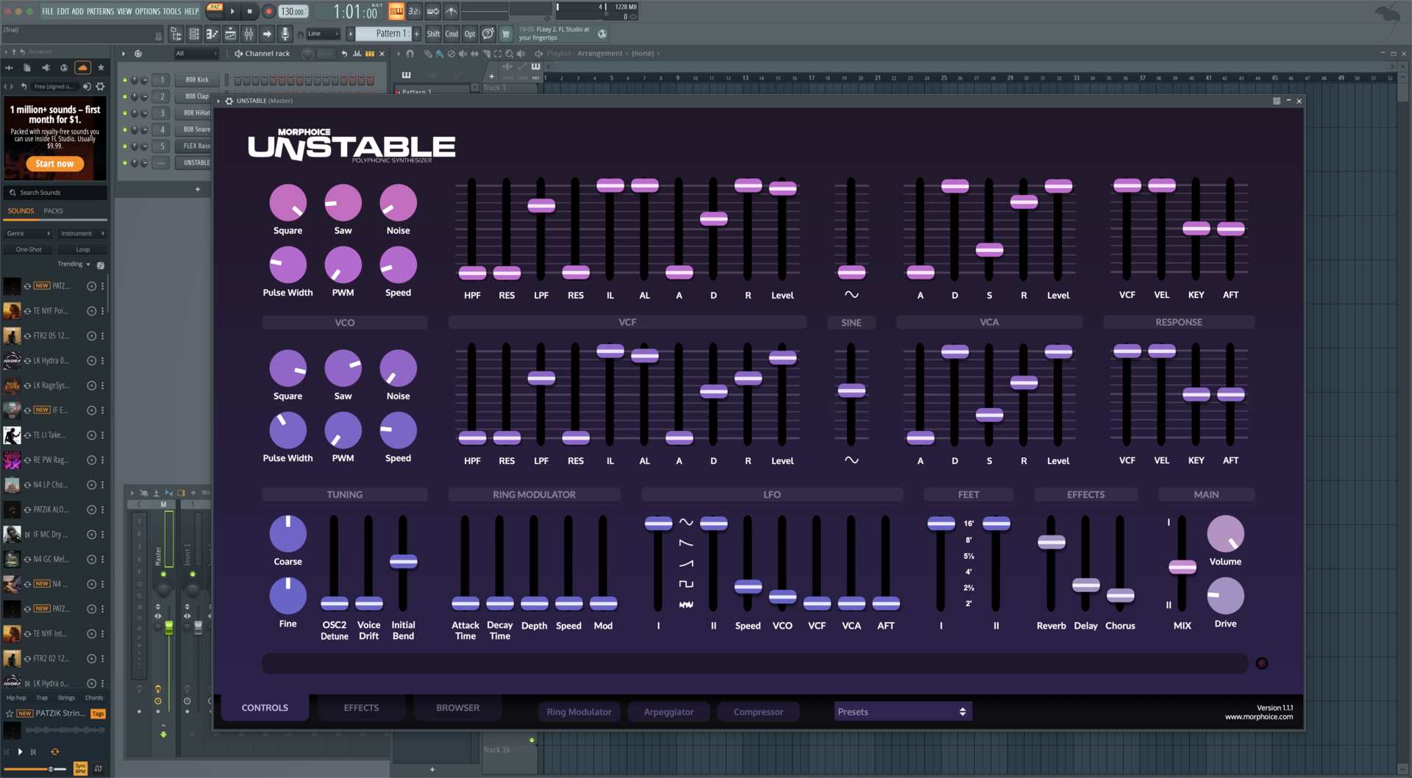This screenshot has height=778, width=1412.
Task: Toggle PAT/SONG mode switch
Action: point(215,10)
